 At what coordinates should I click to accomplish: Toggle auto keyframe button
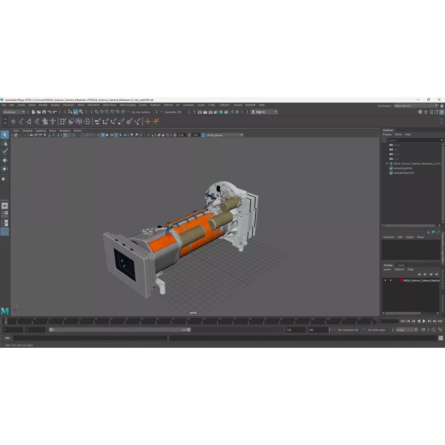point(433,330)
